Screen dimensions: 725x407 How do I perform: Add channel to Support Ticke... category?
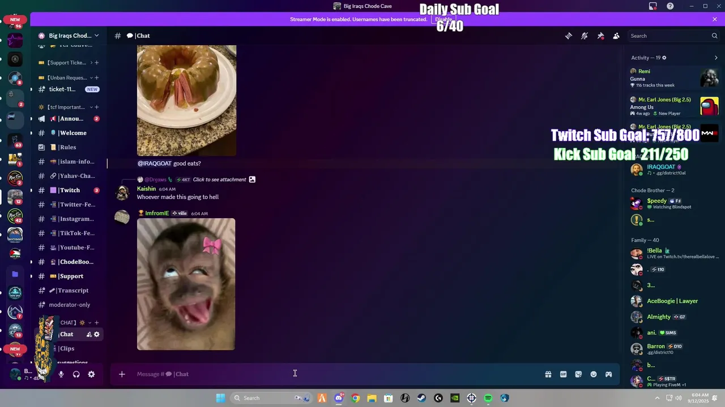click(96, 63)
